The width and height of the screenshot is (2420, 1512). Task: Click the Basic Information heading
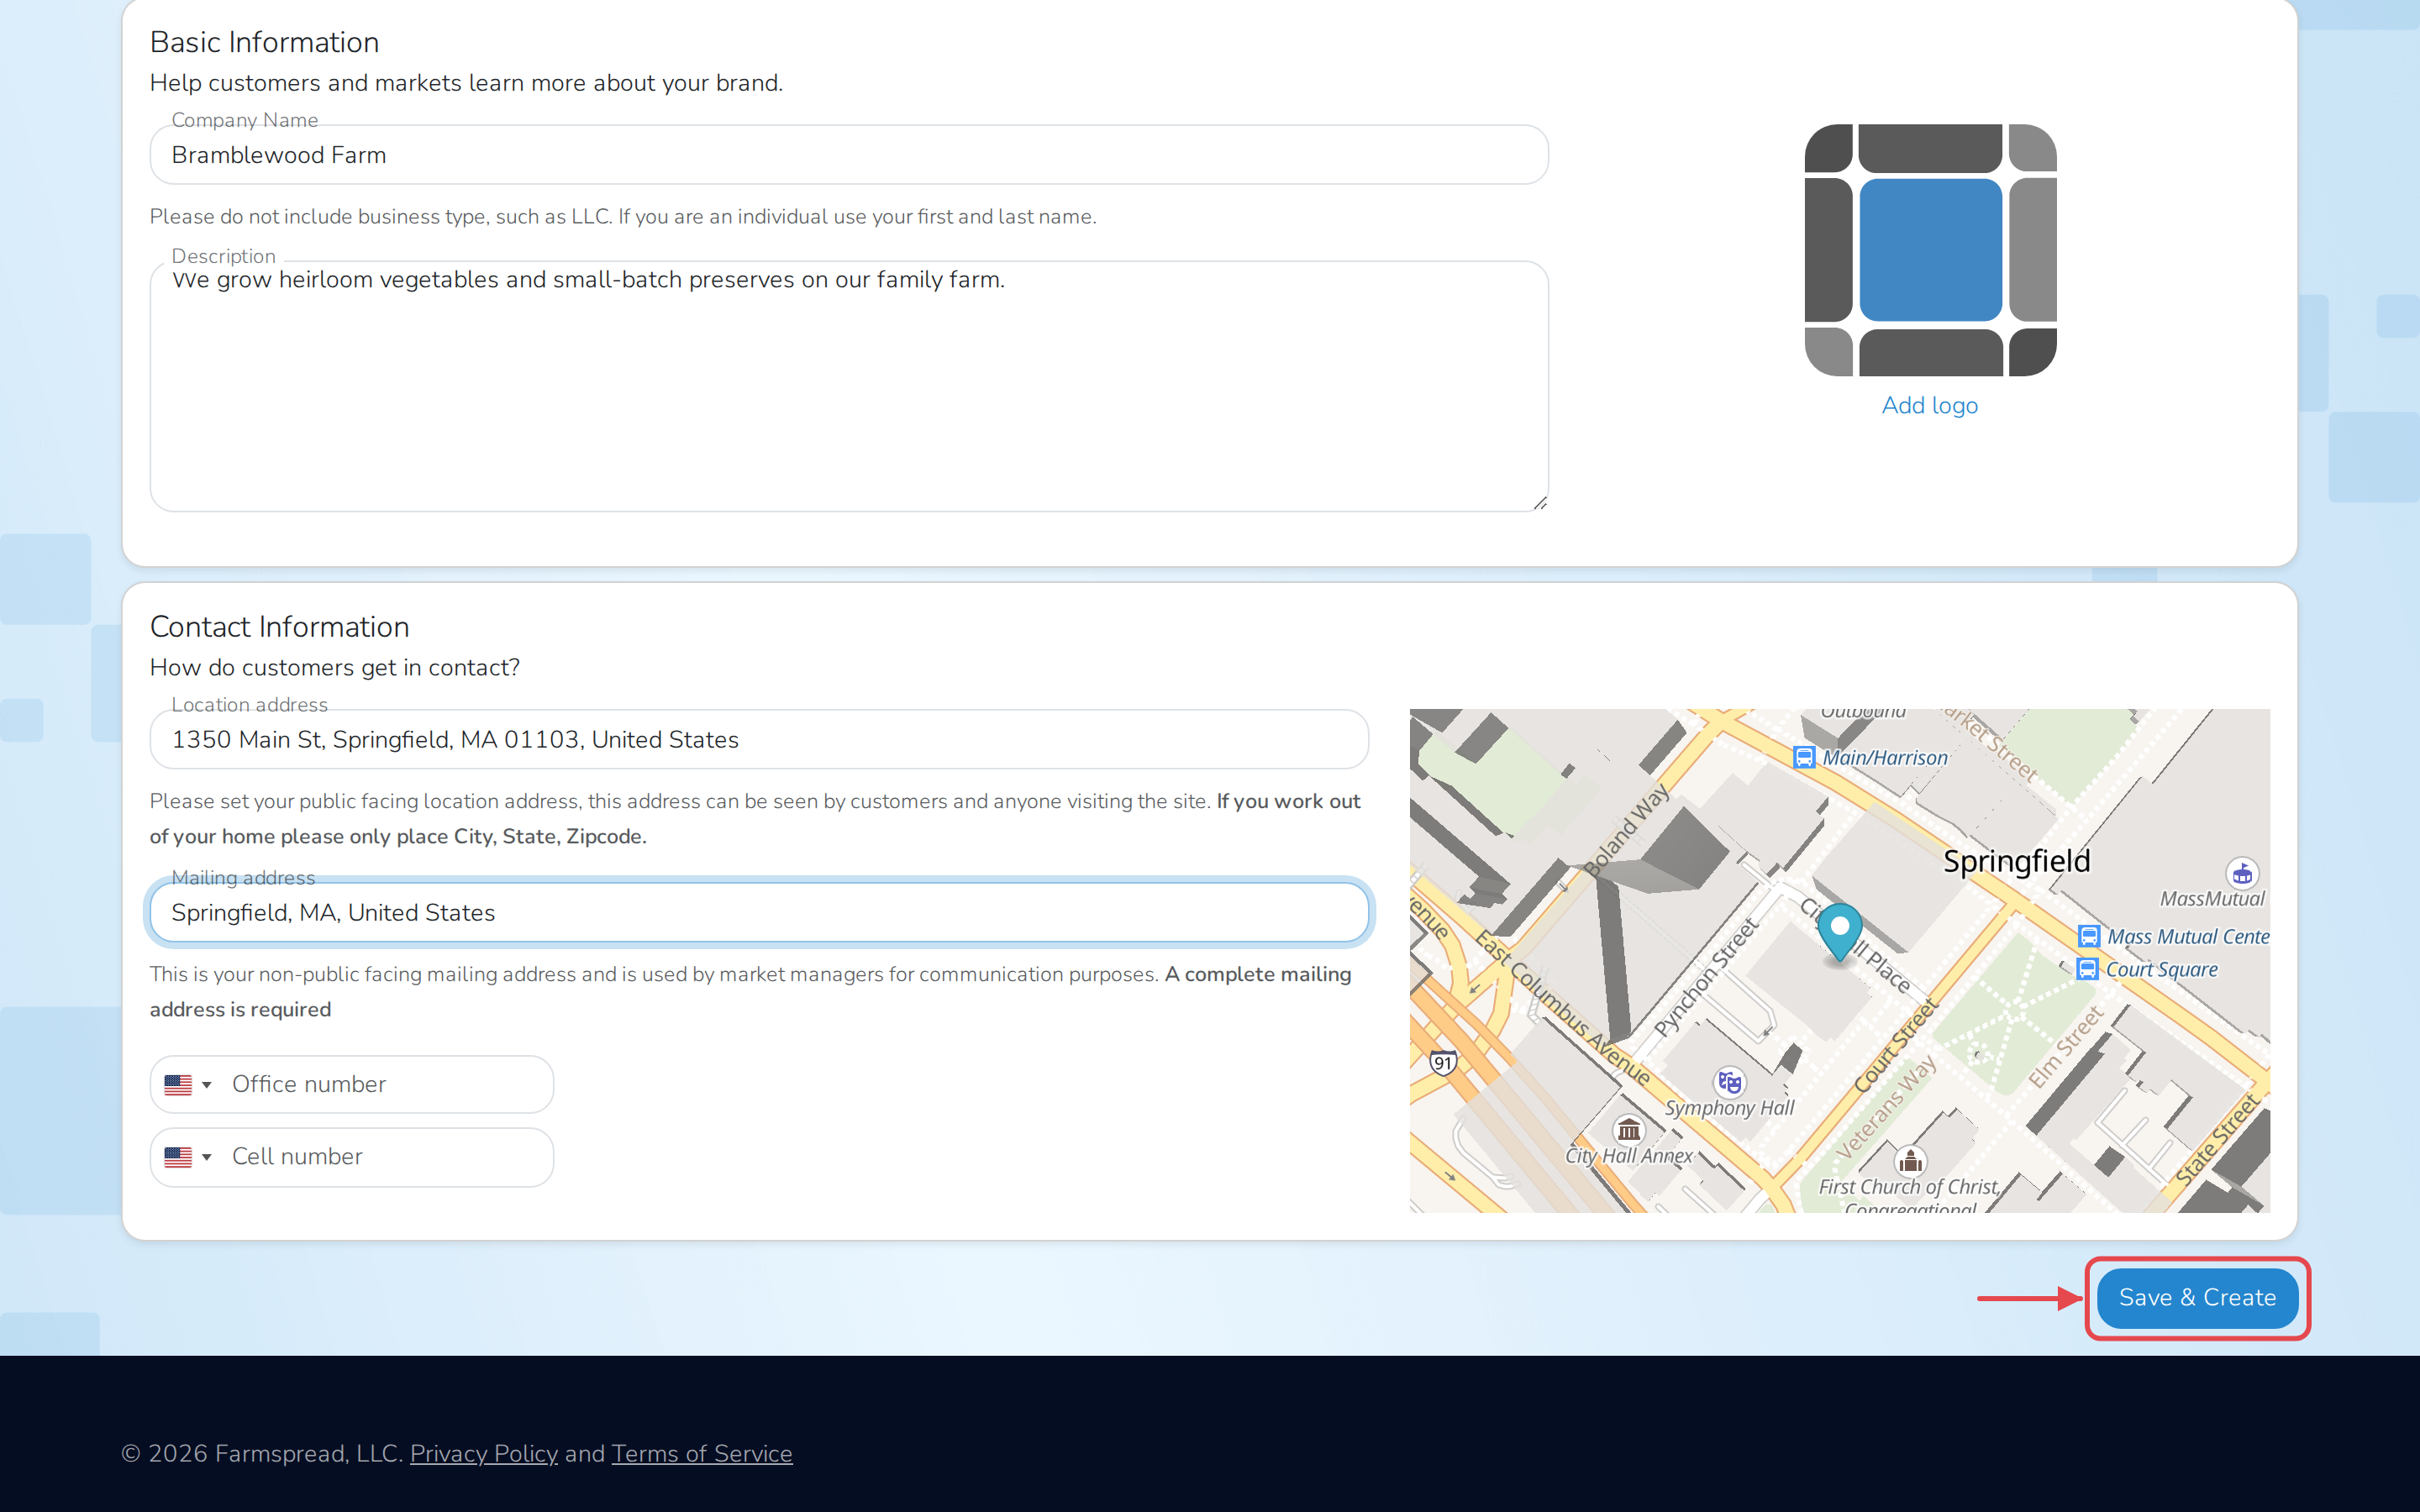pos(264,42)
